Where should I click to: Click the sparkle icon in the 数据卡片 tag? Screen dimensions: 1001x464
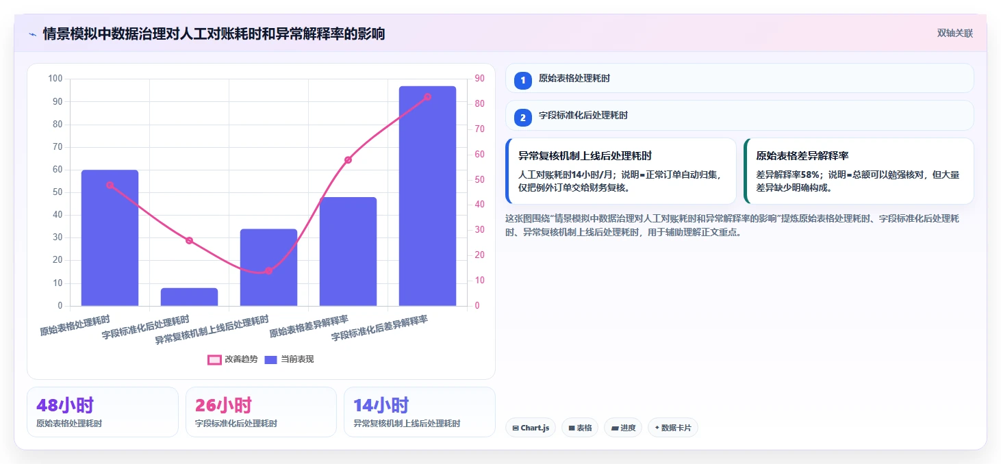tap(657, 428)
